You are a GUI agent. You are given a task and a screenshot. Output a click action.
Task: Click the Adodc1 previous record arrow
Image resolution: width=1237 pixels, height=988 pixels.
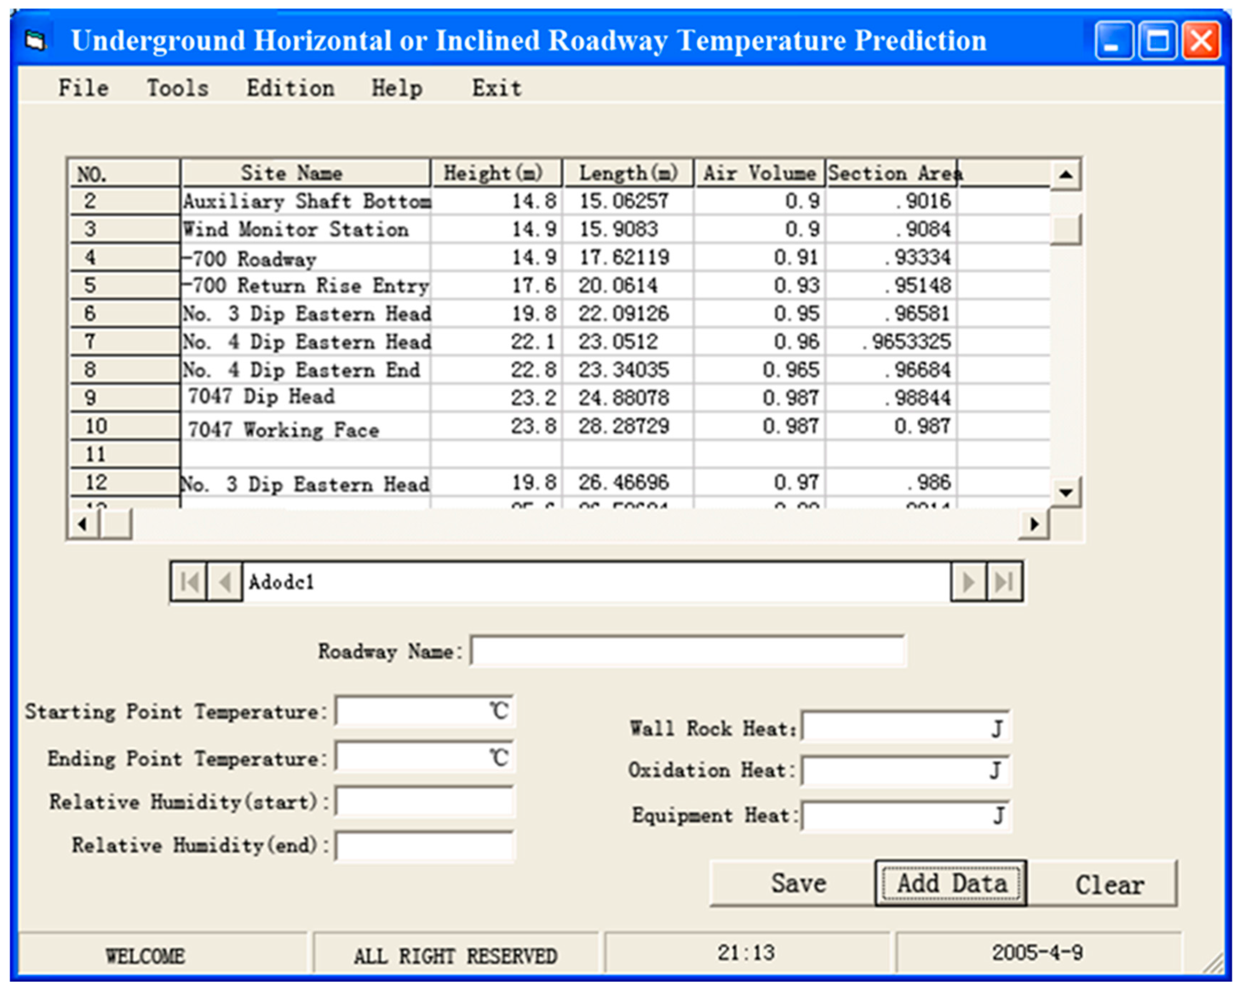pos(225,582)
